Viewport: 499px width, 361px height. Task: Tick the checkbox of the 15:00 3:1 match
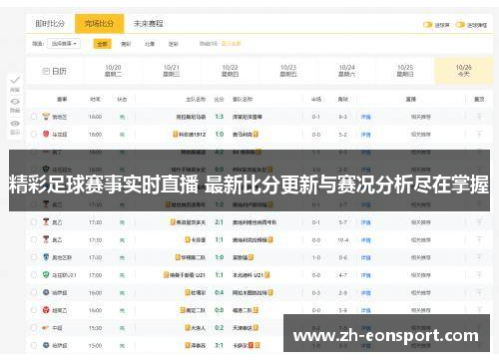34,345
